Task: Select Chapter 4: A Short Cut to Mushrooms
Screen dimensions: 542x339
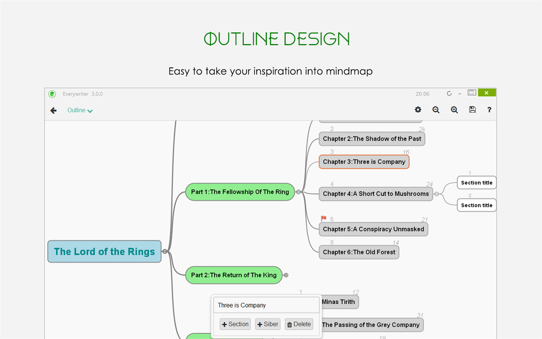Action: tap(376, 194)
